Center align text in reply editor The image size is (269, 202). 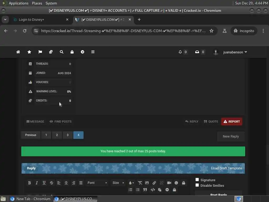[66, 183]
